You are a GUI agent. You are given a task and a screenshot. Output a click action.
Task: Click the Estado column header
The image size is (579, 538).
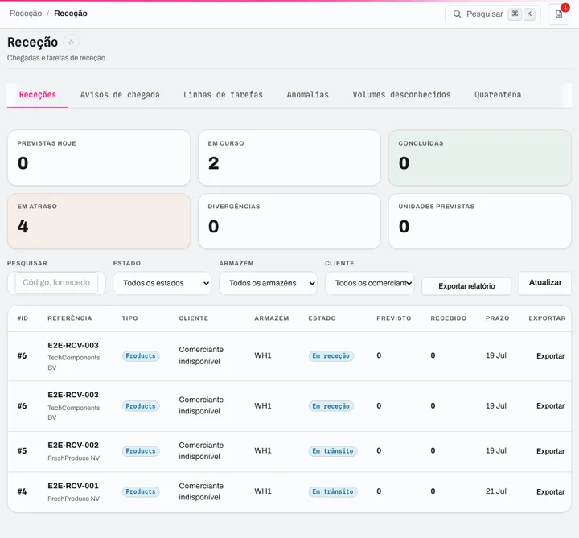tap(322, 318)
